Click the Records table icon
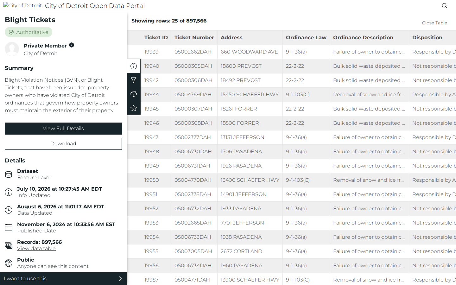The image size is (456, 285). [x=9, y=245]
